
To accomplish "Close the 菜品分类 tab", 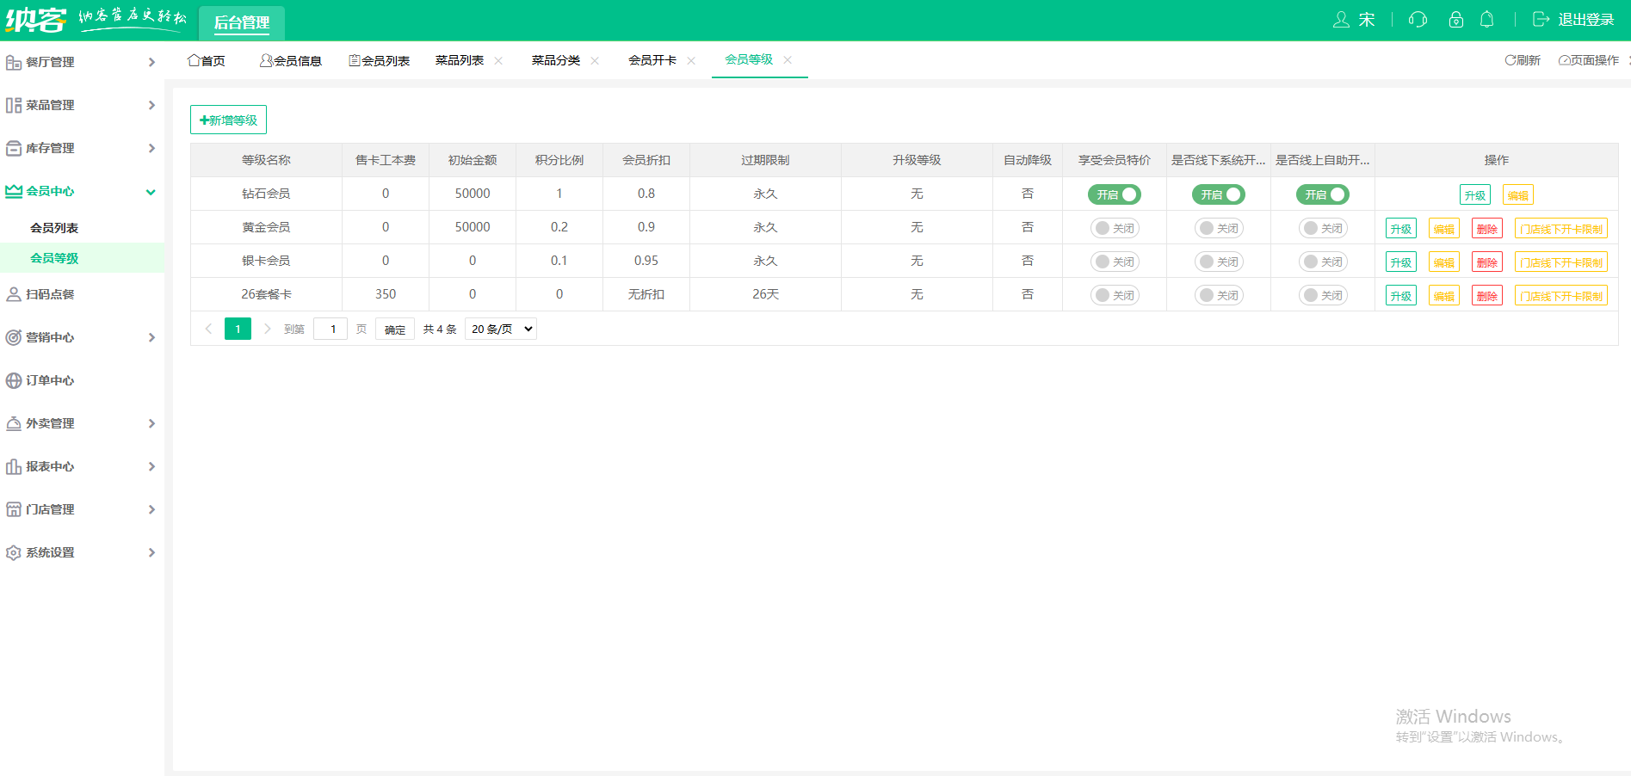I will click(x=595, y=61).
